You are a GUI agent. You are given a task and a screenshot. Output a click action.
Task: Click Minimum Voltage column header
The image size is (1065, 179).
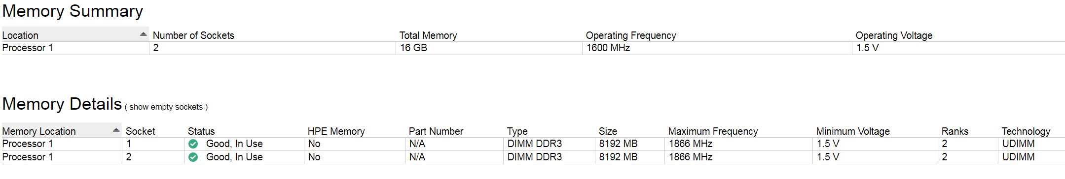pyautogui.click(x=853, y=131)
